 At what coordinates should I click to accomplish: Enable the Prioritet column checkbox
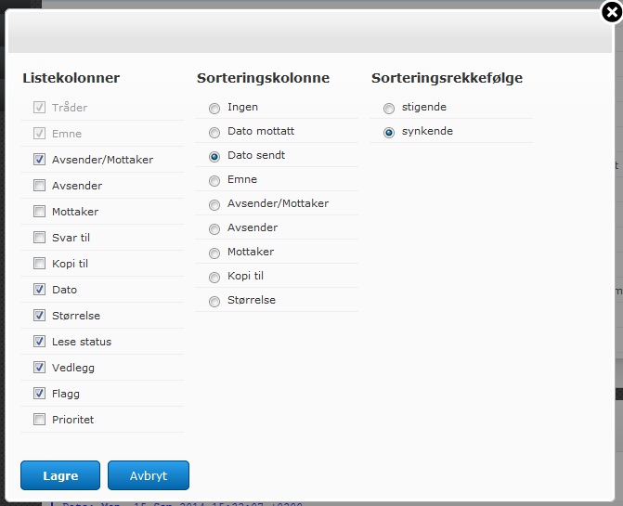coord(39,420)
